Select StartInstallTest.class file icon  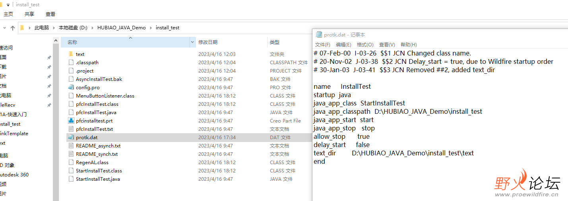(71, 170)
